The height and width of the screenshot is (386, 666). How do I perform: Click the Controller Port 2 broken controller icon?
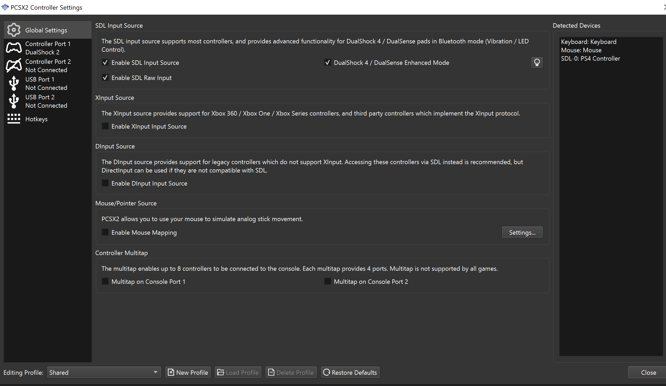coord(14,65)
